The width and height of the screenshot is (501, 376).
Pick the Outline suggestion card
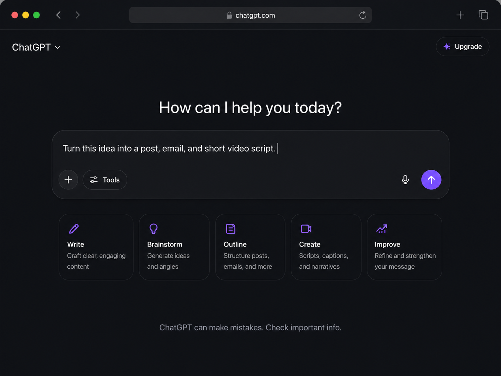250,247
